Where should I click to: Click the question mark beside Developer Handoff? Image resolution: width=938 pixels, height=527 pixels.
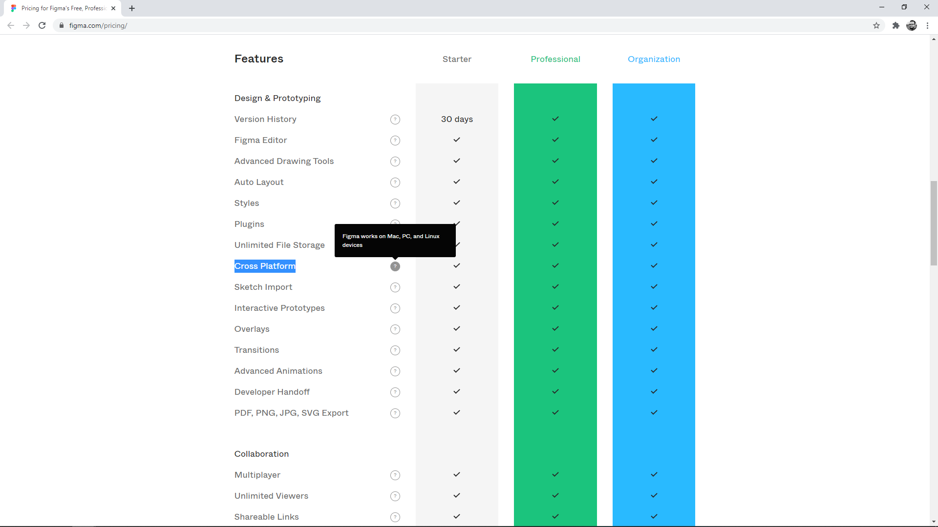click(x=395, y=392)
